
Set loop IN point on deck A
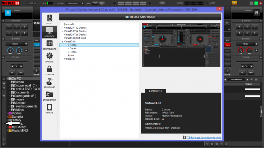[12, 72]
